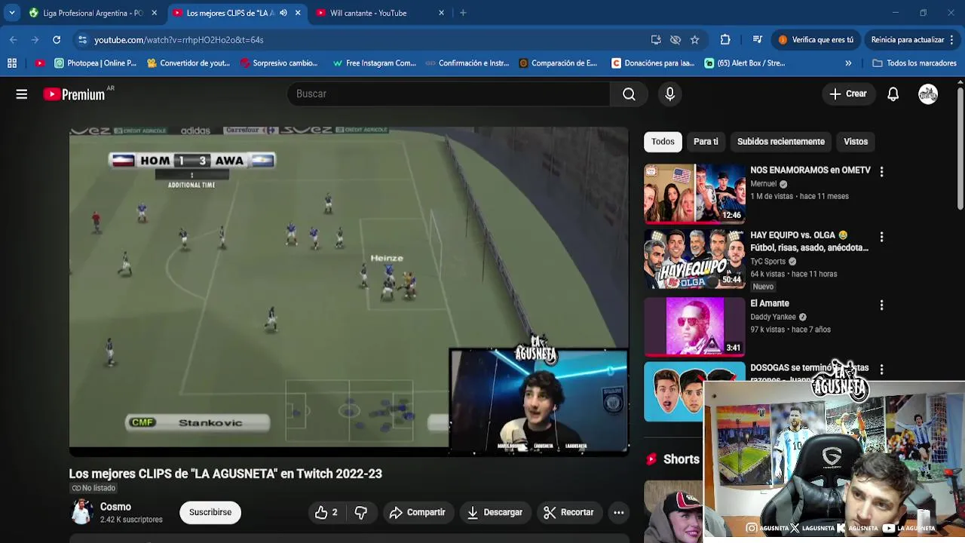Image resolution: width=965 pixels, height=543 pixels.
Task: Switch to Will cantante - YouTube tab
Action: pos(381,13)
